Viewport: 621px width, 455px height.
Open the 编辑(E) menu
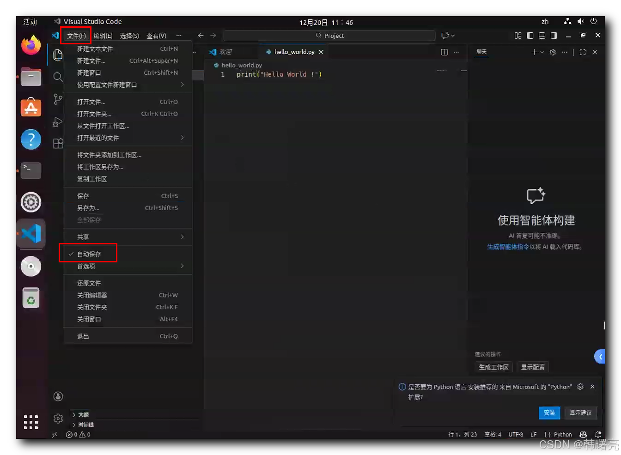(102, 35)
